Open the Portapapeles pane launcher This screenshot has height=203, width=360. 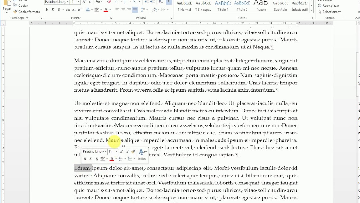pyautogui.click(x=41, y=18)
